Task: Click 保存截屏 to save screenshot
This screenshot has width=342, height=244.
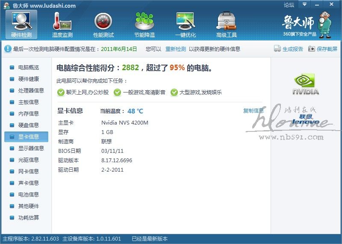Action: (327, 49)
